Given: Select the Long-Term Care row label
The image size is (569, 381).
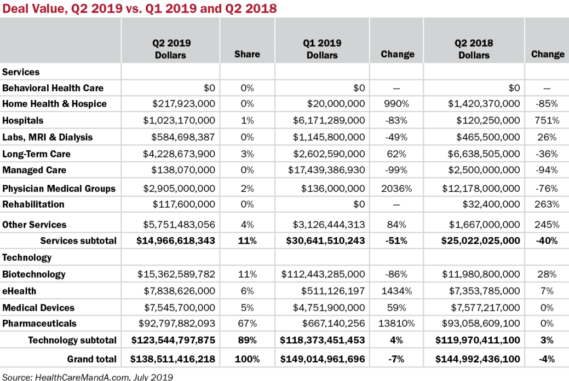Looking at the screenshot, I should point(36,154).
